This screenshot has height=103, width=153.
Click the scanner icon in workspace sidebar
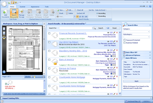(4, 37)
